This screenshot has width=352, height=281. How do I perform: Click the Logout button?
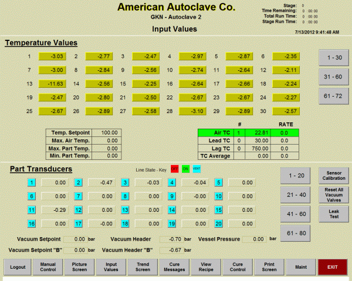18,267
